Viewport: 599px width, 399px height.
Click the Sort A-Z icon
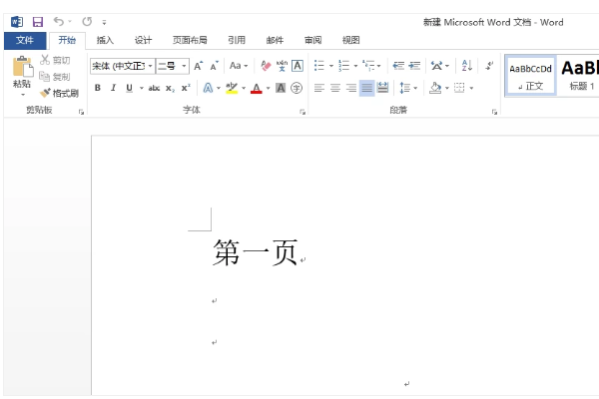(466, 66)
